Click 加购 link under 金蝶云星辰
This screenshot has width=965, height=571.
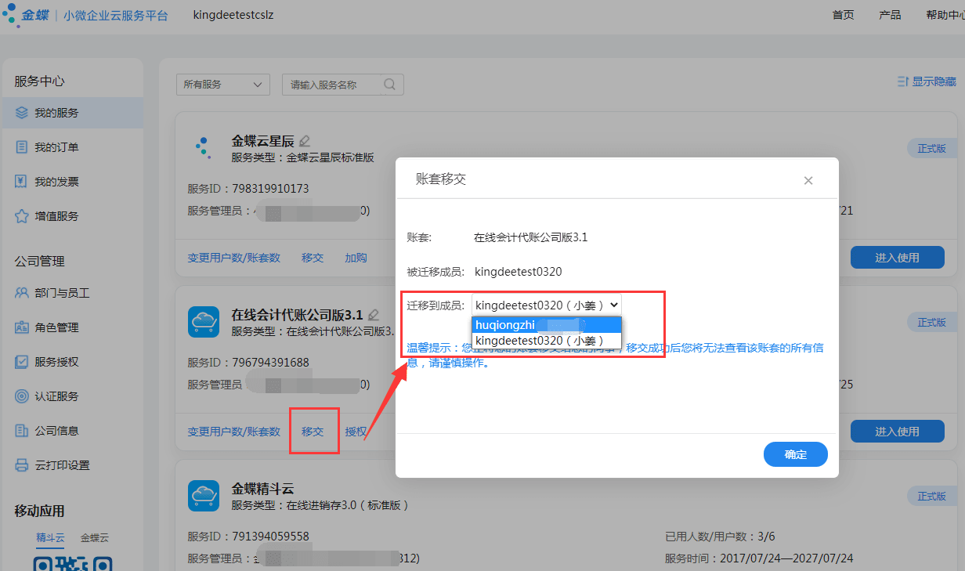tap(356, 257)
